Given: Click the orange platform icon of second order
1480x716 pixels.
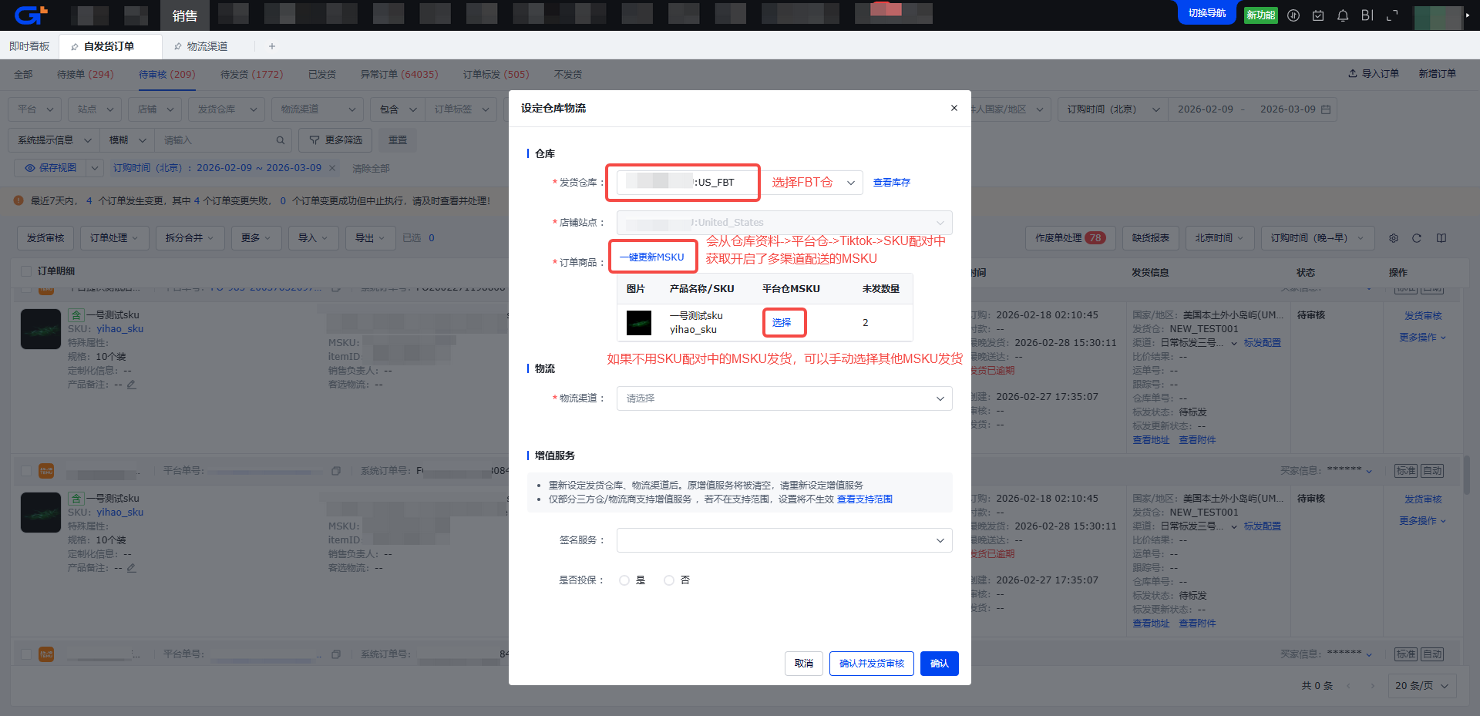Looking at the screenshot, I should 46,471.
